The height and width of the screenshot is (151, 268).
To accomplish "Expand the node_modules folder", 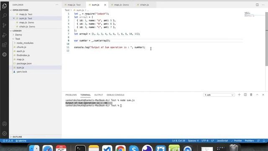I will point(25,43).
